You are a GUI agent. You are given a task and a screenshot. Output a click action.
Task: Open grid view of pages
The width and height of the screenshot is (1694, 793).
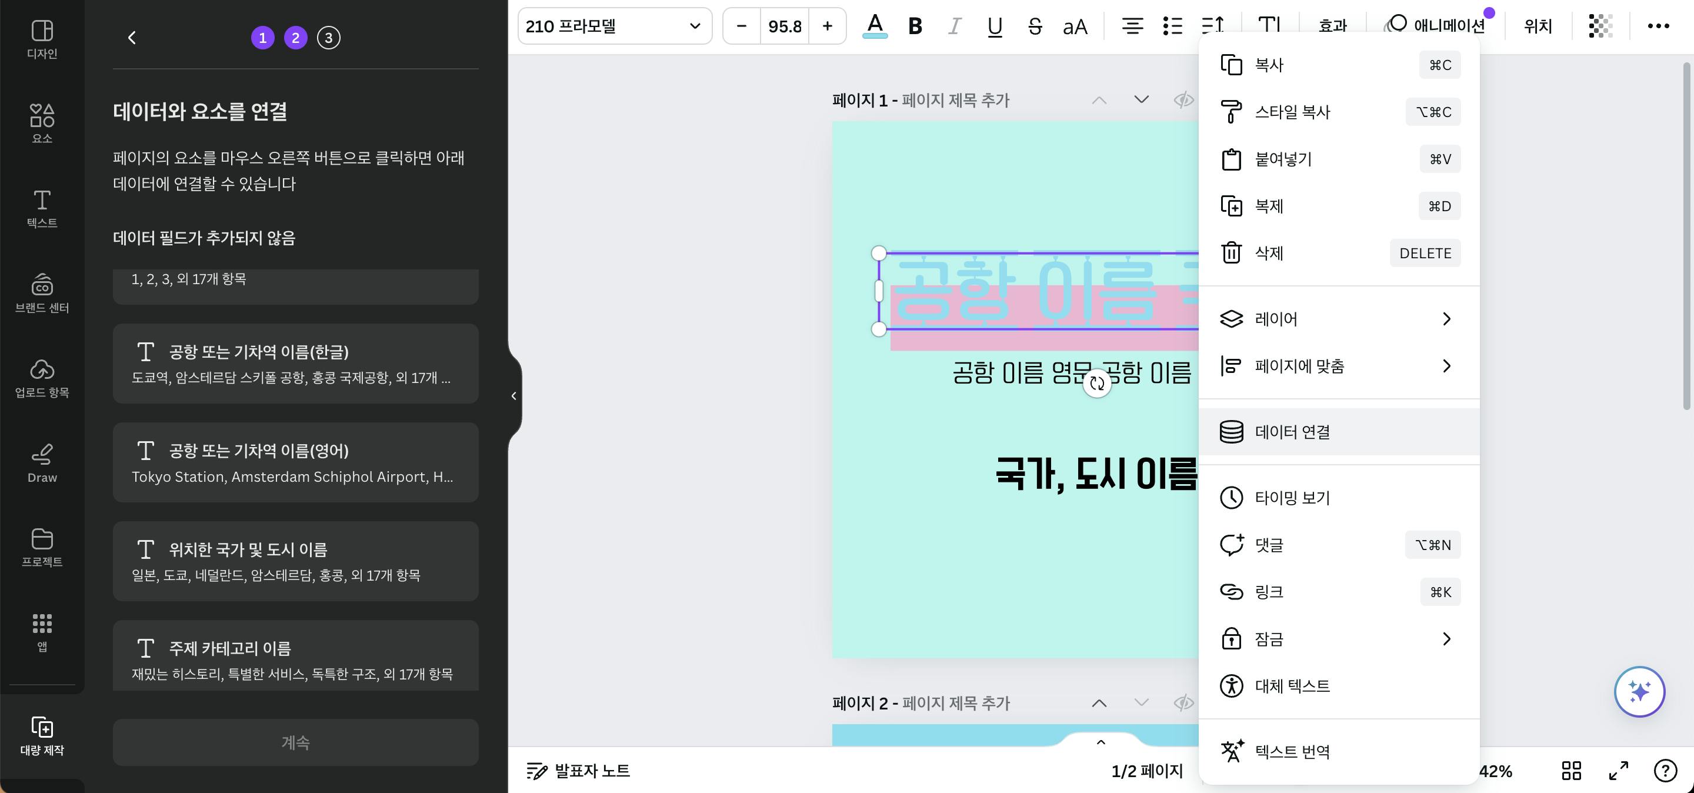tap(1571, 771)
